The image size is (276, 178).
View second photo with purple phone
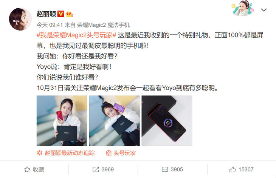coord(115,121)
